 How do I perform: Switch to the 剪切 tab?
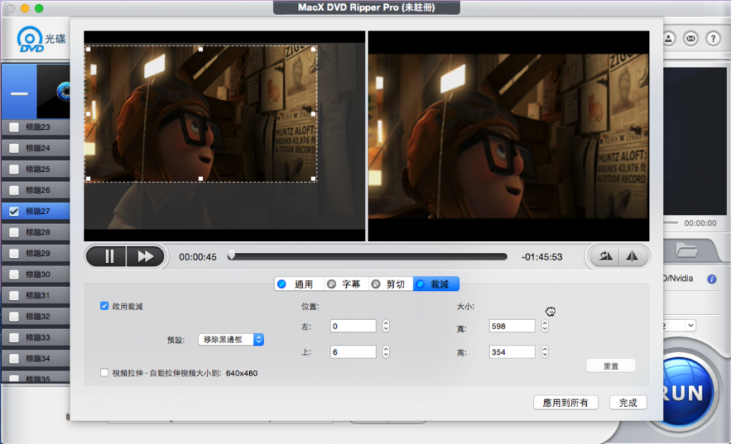[x=390, y=284]
